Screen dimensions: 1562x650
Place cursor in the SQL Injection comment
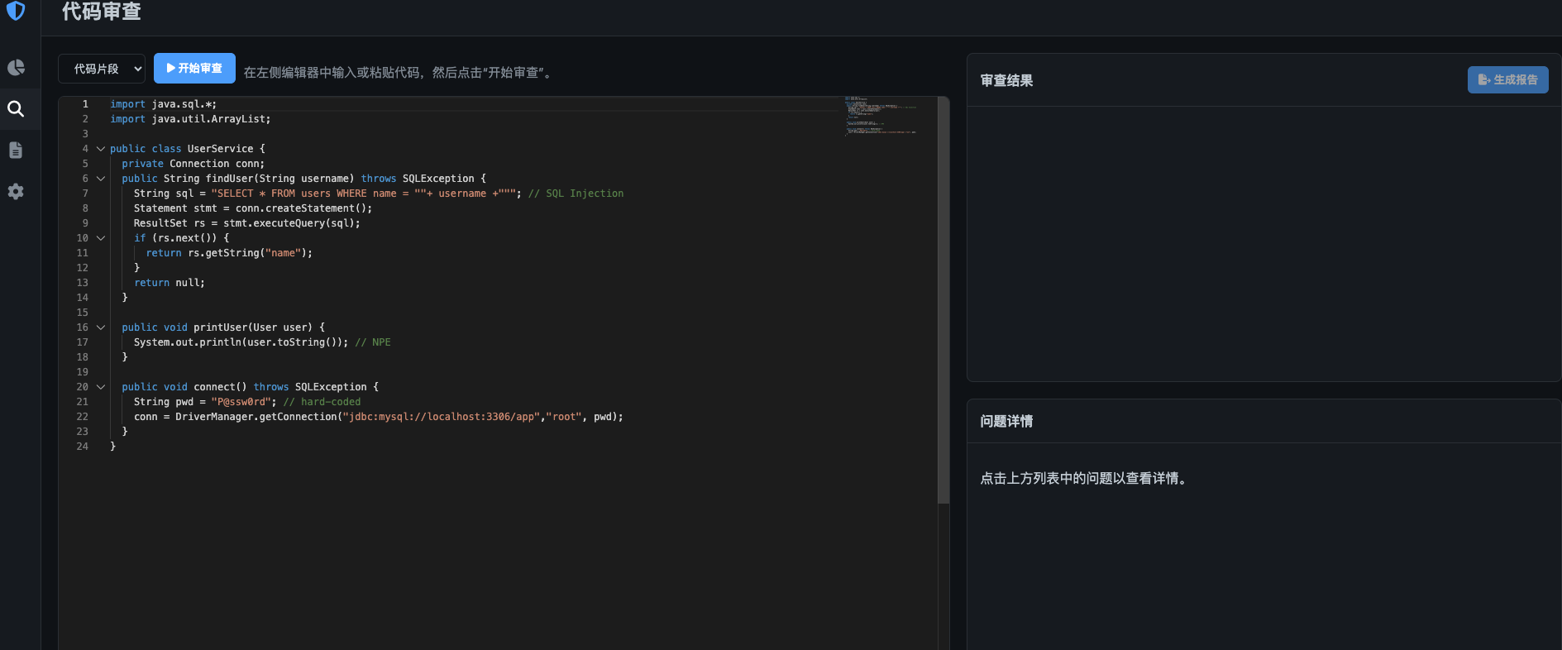583,194
